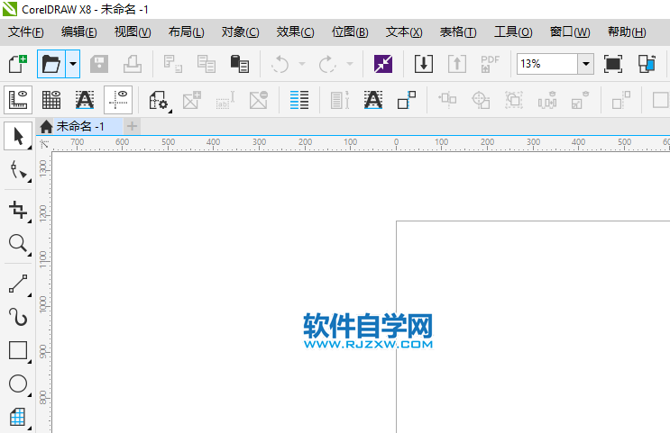This screenshot has height=433, width=670.
Task: Expand the Open button dropdown arrow
Action: pyautogui.click(x=73, y=64)
